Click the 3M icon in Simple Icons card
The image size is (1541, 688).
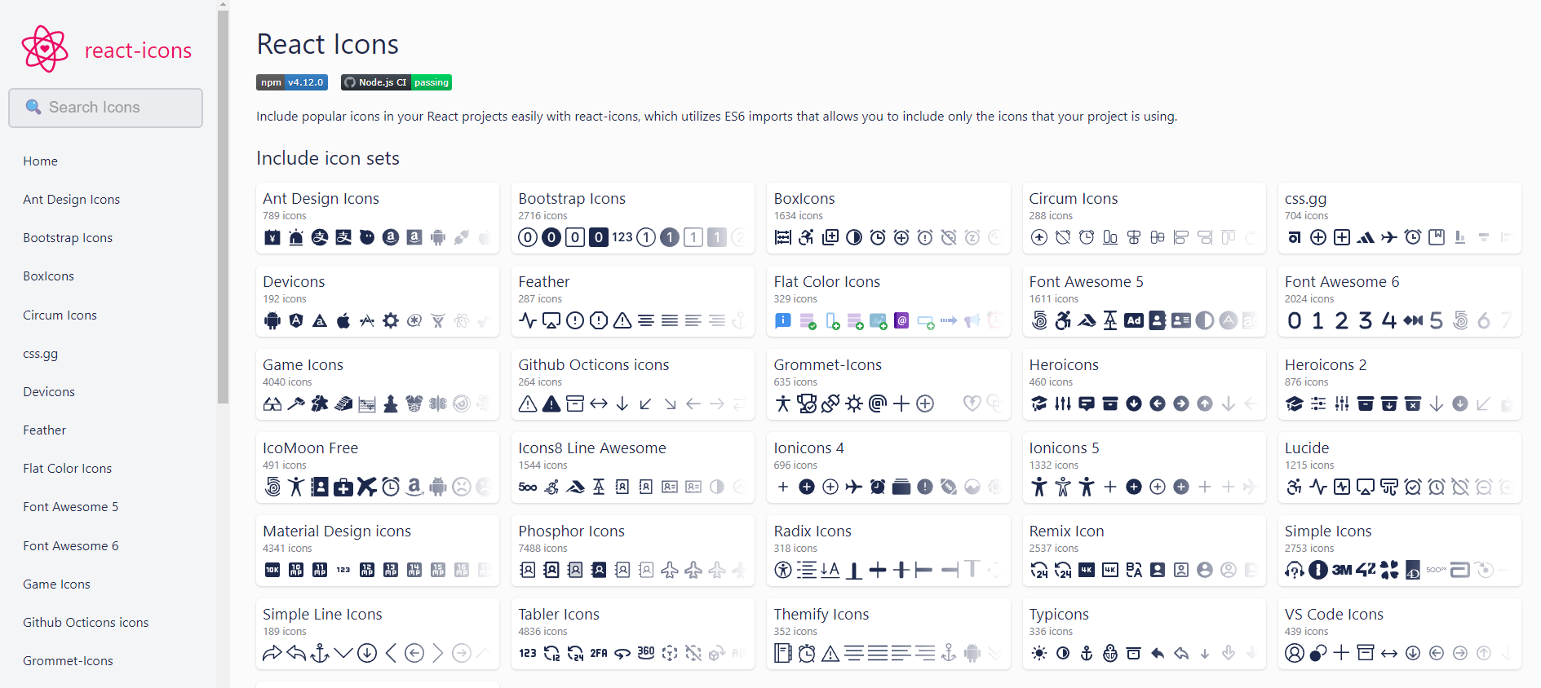coord(1342,570)
